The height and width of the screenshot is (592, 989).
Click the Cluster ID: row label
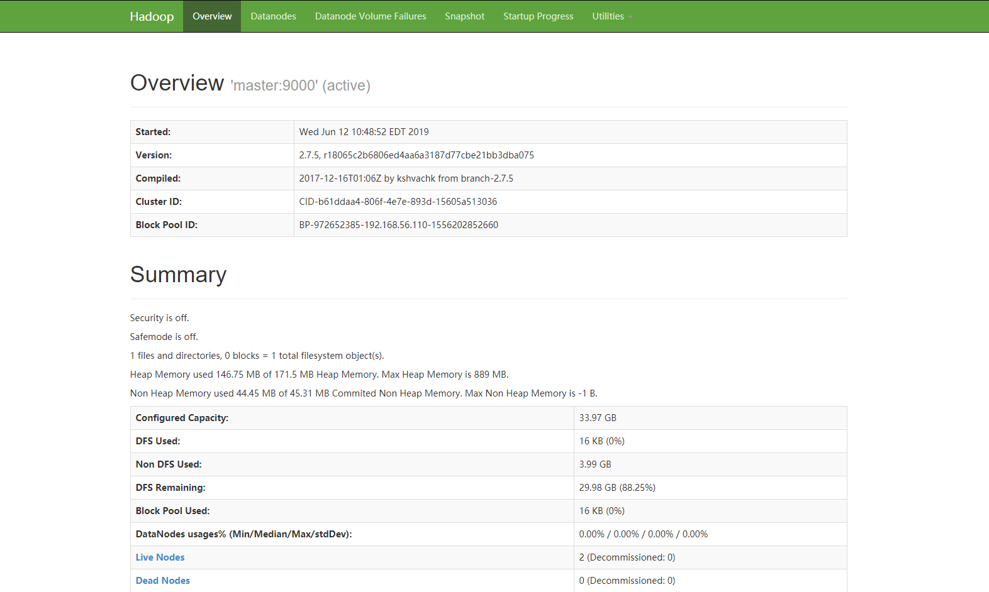coord(159,202)
